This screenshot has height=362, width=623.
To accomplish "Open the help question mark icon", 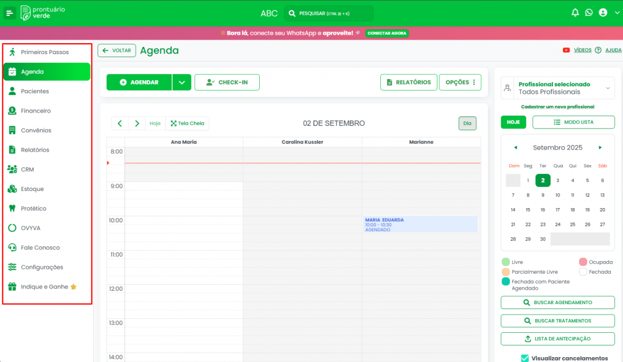I will pos(598,50).
